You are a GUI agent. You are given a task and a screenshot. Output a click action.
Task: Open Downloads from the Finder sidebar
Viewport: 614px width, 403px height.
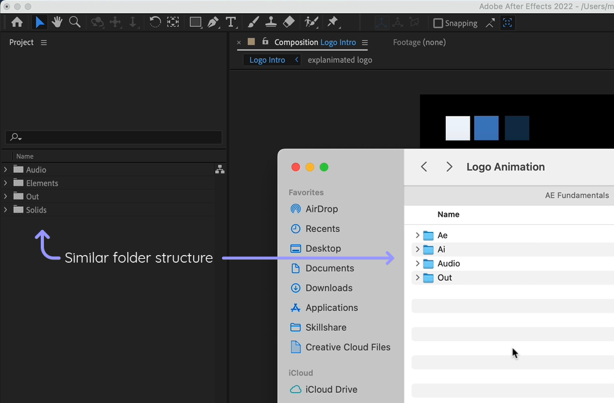point(331,288)
